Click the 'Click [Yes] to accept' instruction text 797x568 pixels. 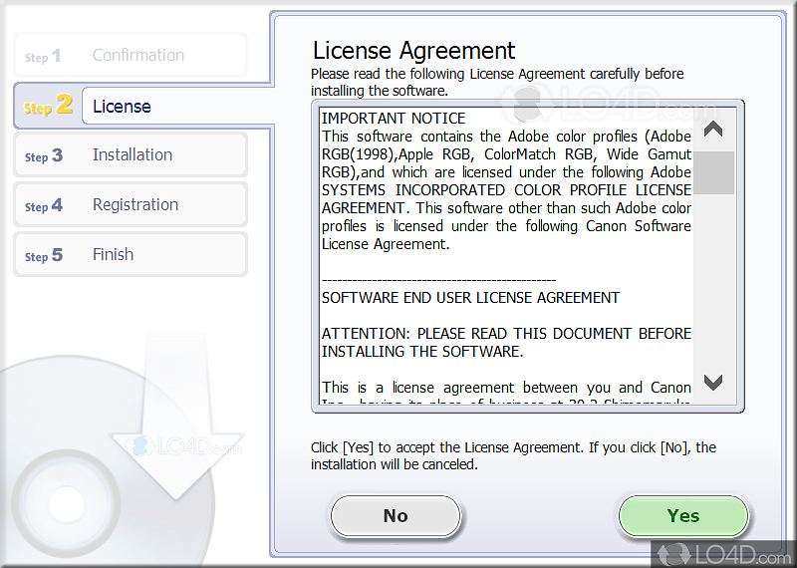pos(513,455)
